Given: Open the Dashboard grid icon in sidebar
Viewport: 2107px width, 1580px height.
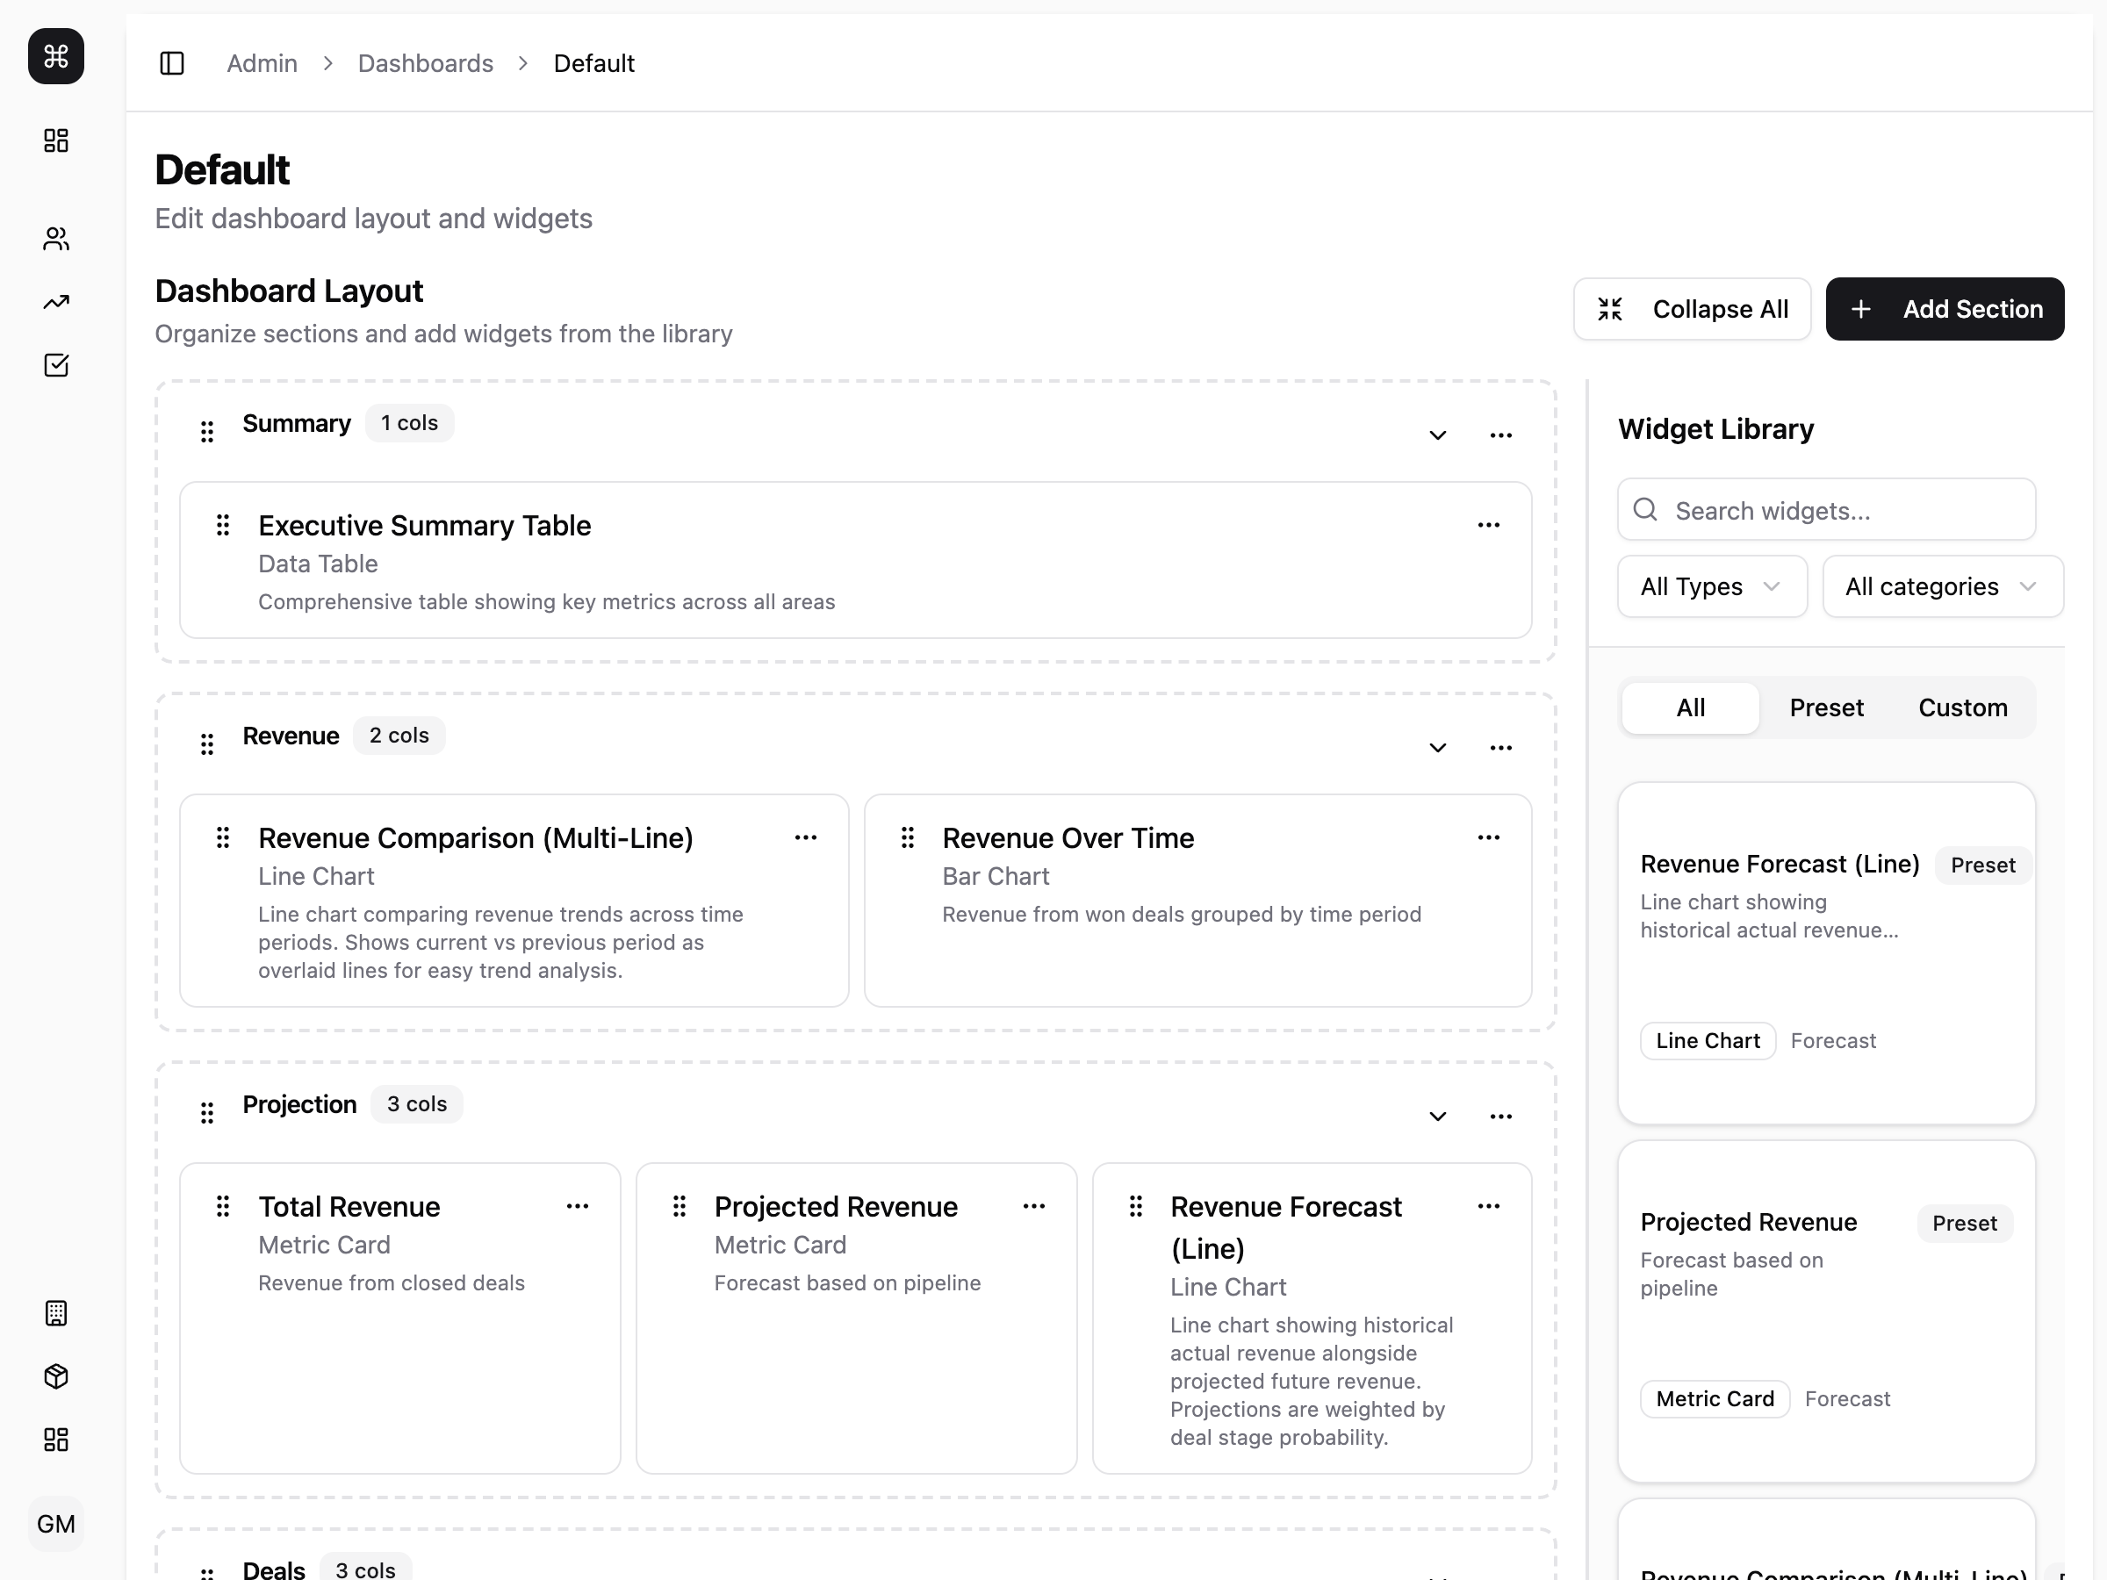Looking at the screenshot, I should pyautogui.click(x=55, y=140).
